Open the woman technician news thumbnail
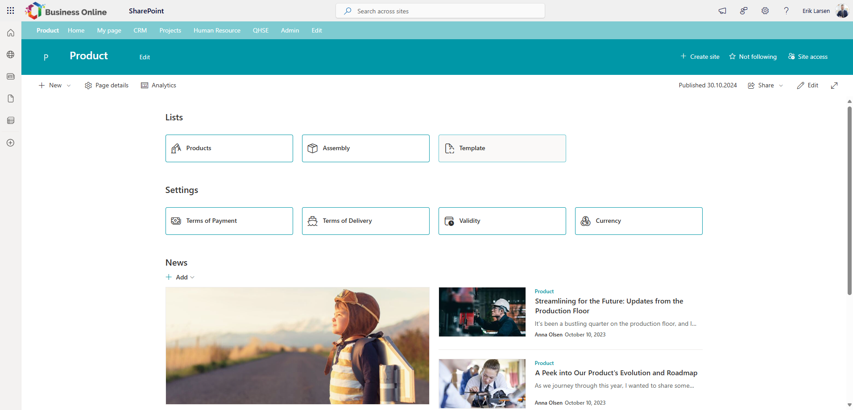 482,384
